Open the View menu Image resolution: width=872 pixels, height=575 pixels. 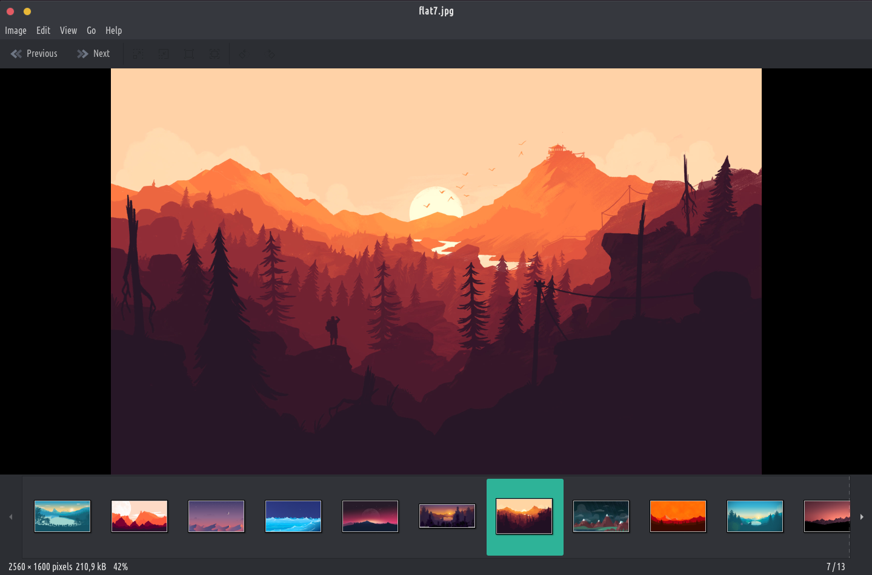[68, 30]
